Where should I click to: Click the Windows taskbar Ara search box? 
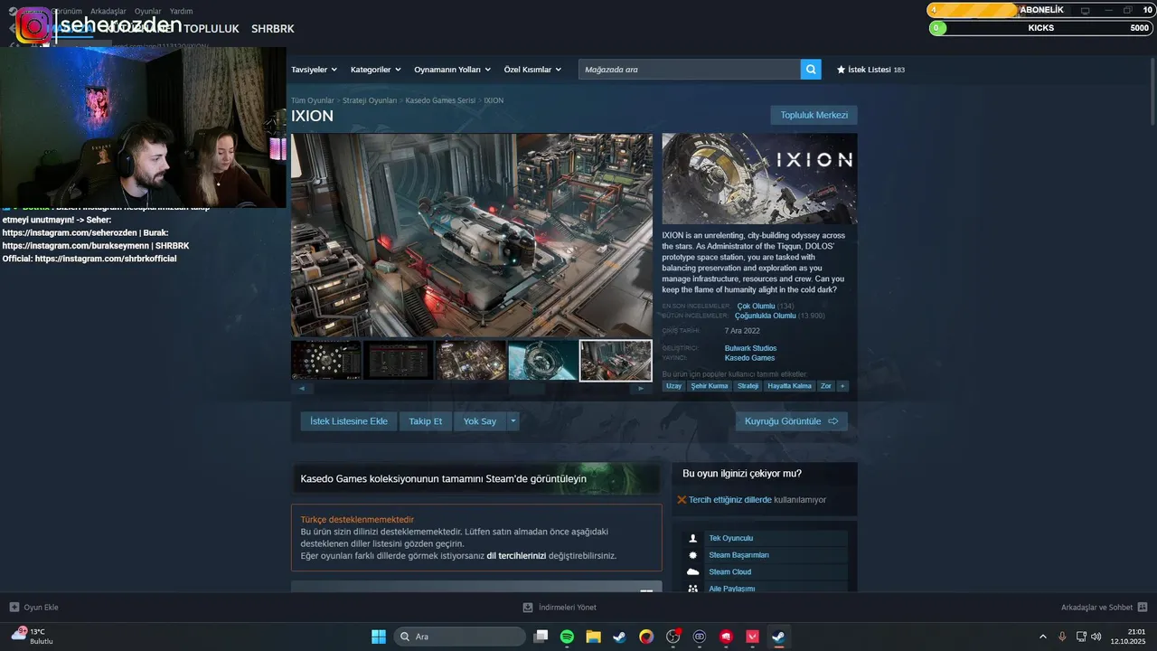(x=459, y=637)
